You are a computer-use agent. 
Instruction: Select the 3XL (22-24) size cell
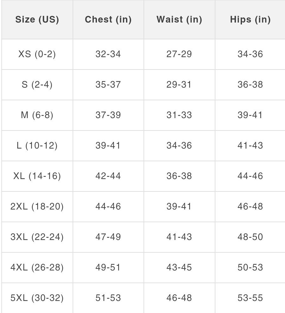pos(37,237)
